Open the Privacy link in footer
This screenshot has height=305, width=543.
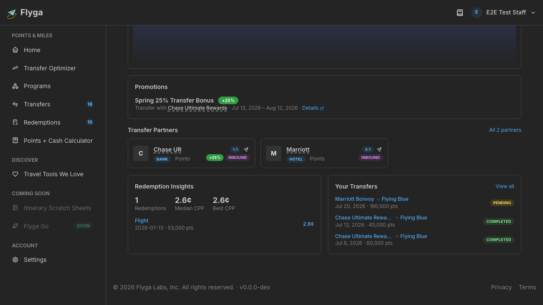(501, 287)
